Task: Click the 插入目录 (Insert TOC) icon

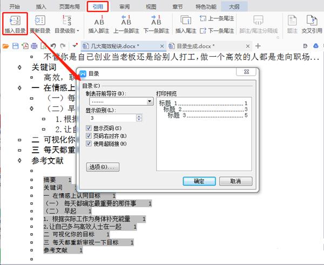Action: pyautogui.click(x=15, y=21)
